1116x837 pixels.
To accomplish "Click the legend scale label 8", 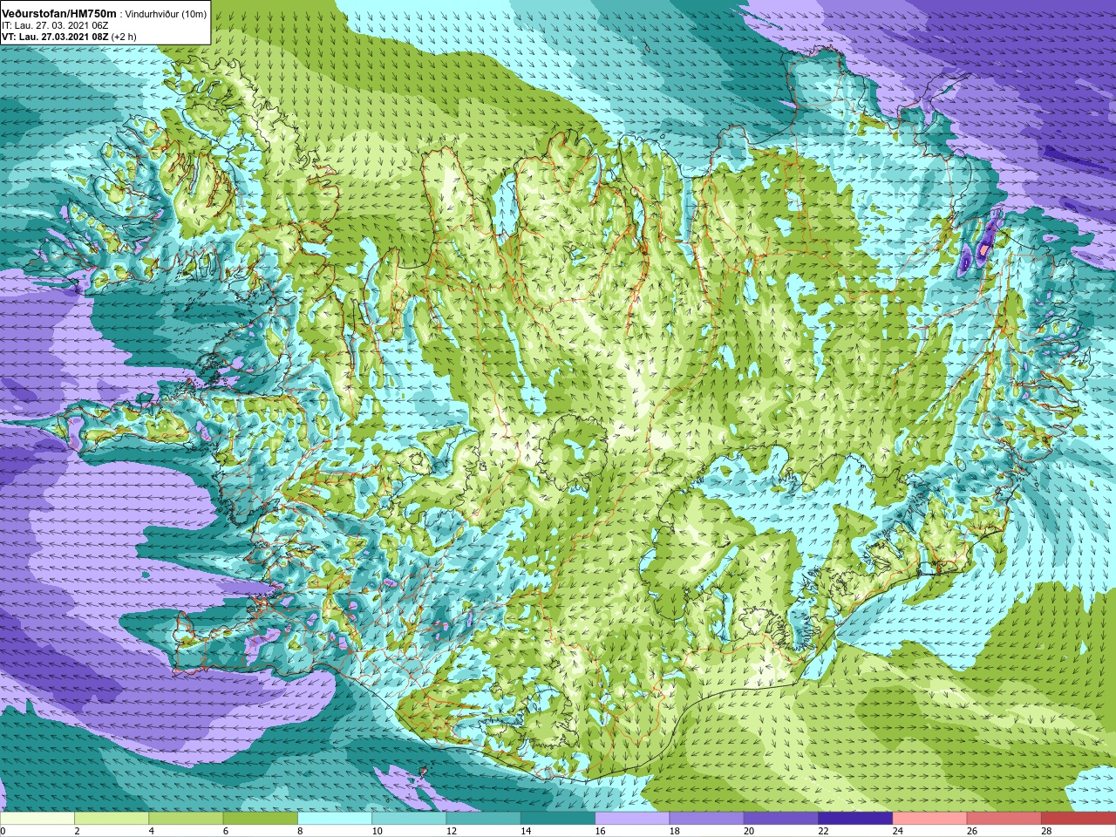I will click(x=300, y=831).
